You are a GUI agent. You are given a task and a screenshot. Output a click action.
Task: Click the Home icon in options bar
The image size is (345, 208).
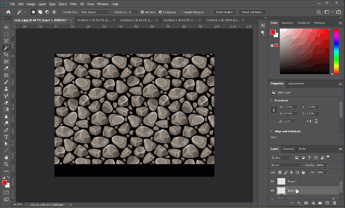point(8,12)
